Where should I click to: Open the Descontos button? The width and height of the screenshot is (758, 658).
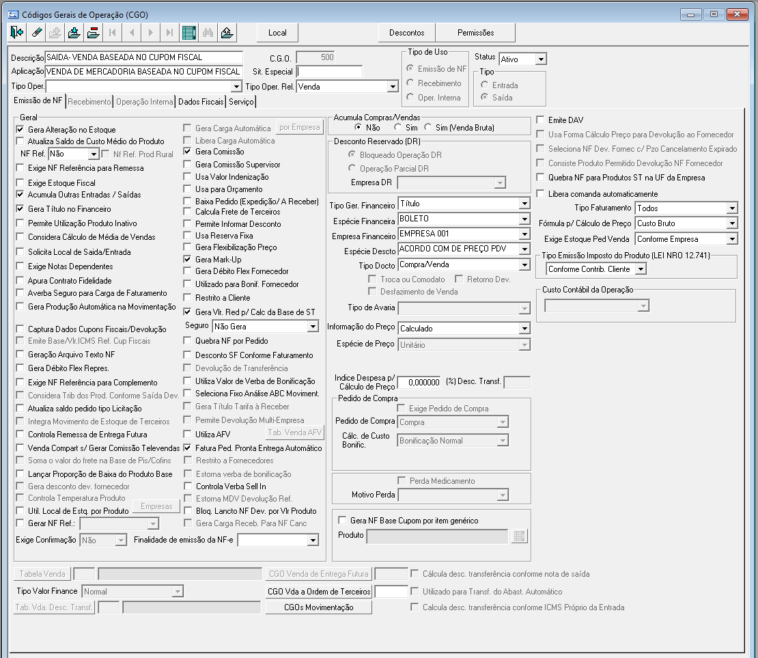coord(406,33)
